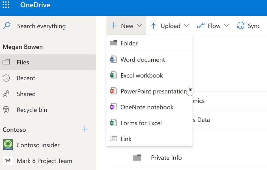Click the OneNote notebook icon
This screenshot has height=170, width=267.
coord(113,107)
